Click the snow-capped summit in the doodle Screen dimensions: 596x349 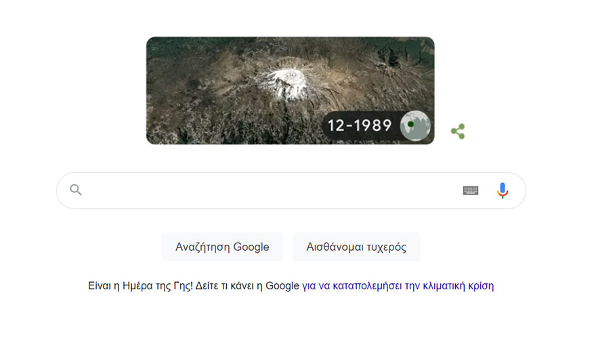(284, 83)
